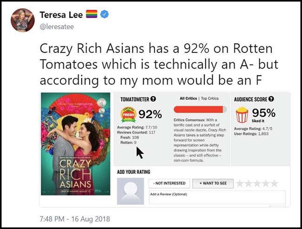The height and width of the screenshot is (229, 302).
Task: Rate the movie using the star rating
Action: (x=260, y=183)
